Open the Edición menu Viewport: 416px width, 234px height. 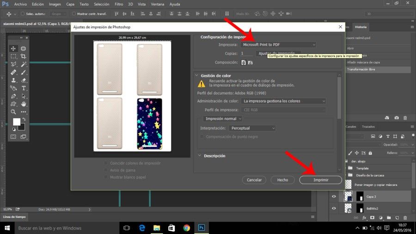tap(38, 4)
